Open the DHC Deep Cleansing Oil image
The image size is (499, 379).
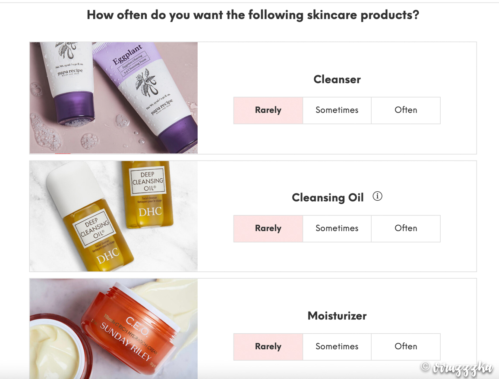click(x=114, y=216)
